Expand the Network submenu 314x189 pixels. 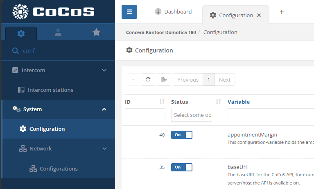pos(104,148)
